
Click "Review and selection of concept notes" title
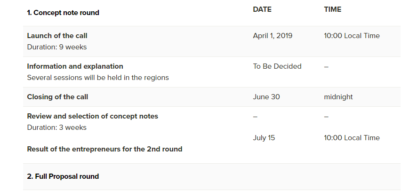point(92,116)
